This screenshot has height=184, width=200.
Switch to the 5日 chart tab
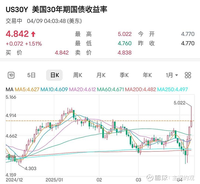click(x=31, y=75)
